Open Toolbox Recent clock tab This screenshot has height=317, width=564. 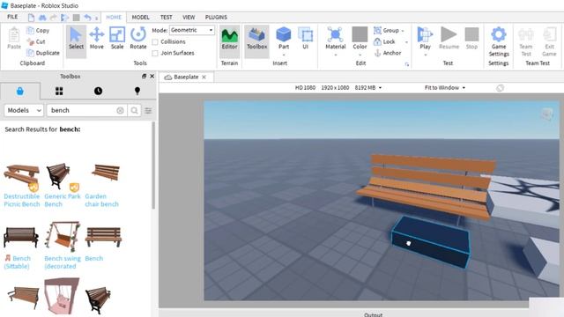click(98, 91)
